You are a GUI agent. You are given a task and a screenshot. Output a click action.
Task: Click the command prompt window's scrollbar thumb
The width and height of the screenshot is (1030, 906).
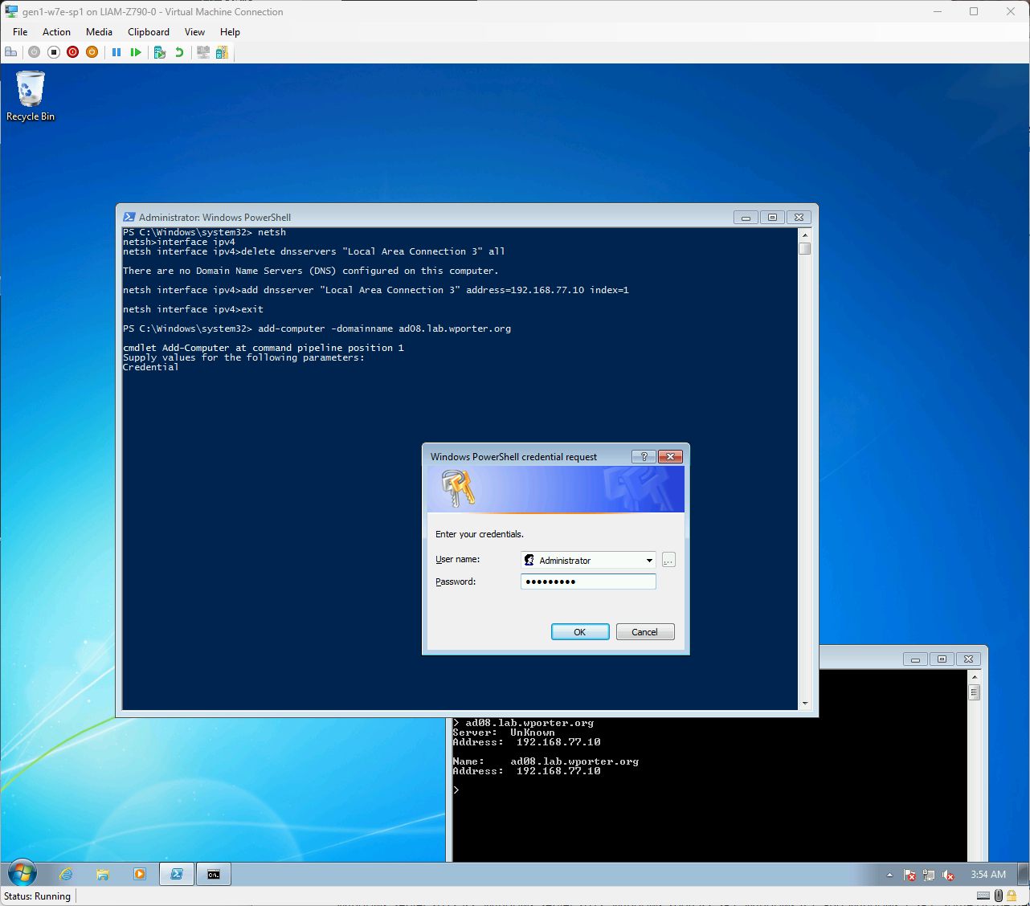[975, 692]
